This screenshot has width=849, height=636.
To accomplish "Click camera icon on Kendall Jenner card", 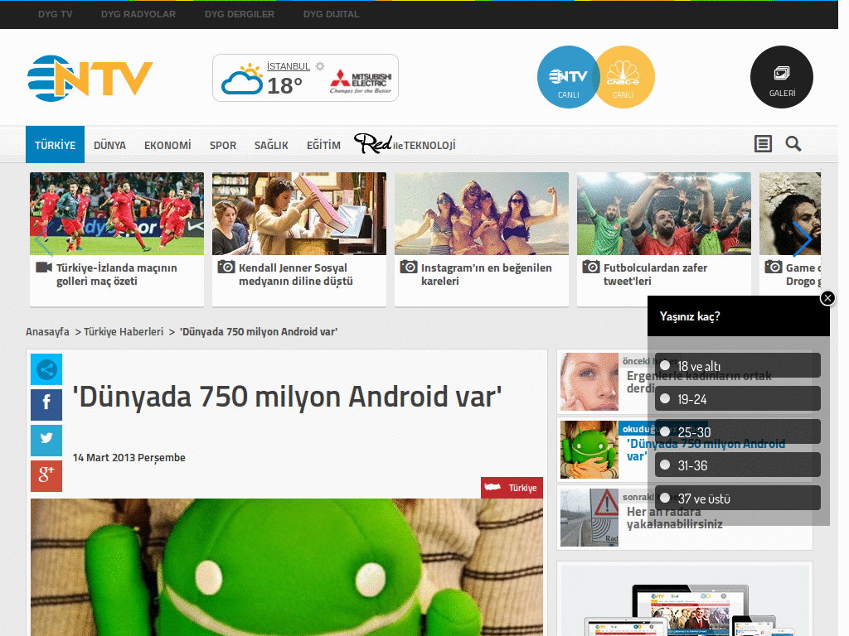I will coord(226,267).
